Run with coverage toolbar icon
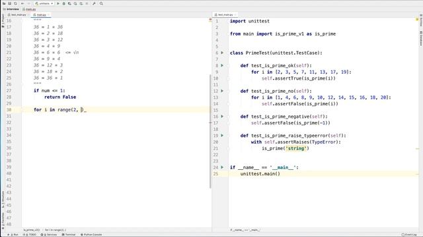This screenshot has width=423, height=237. tap(69, 3)
